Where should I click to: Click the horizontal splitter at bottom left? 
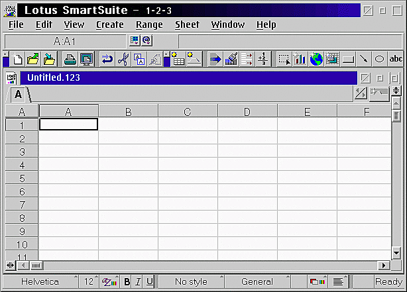pyautogui.click(x=11, y=266)
